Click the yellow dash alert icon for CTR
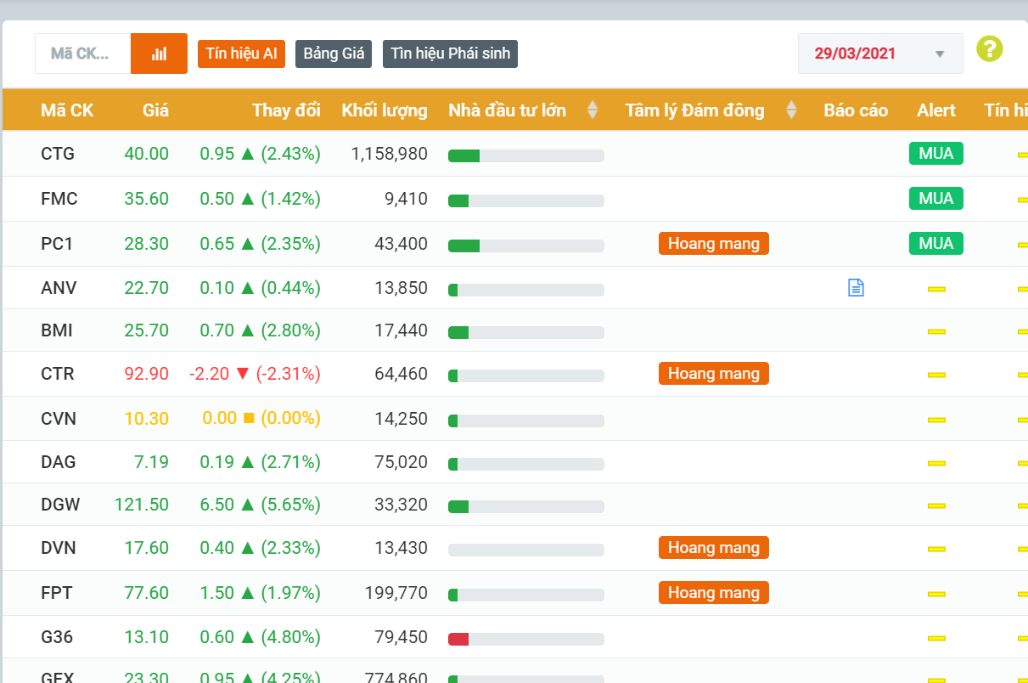The height and width of the screenshot is (683, 1028). point(936,375)
